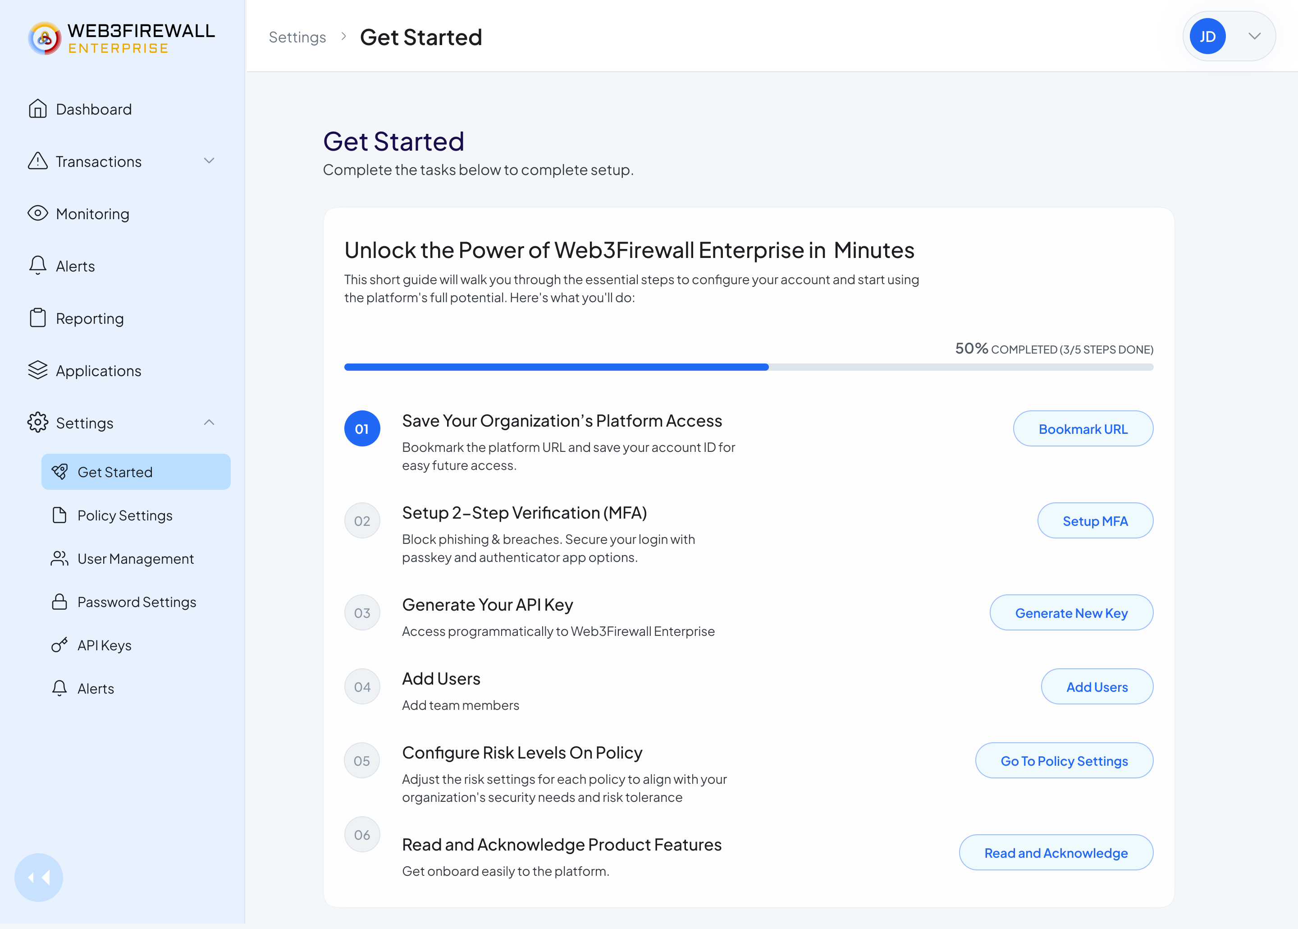The height and width of the screenshot is (929, 1298).
Task: Click step 03 circle indicator
Action: coord(362,613)
